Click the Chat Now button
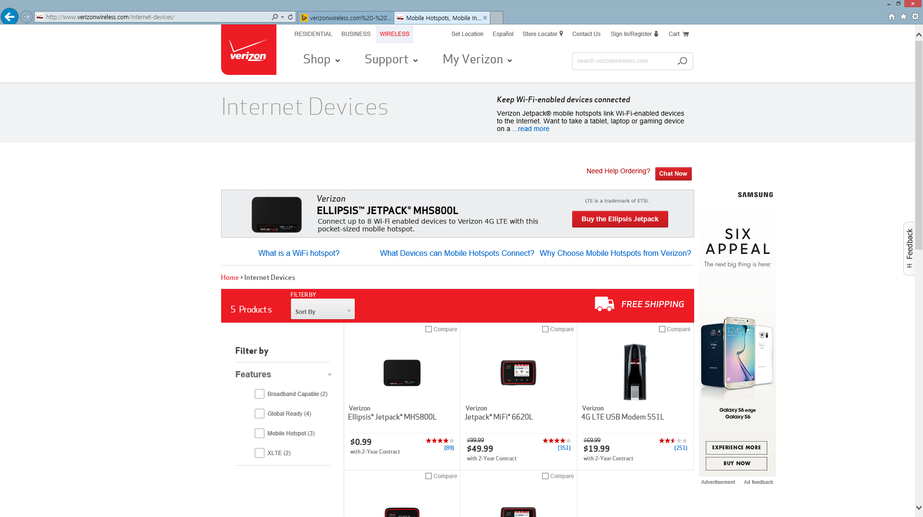 (x=673, y=174)
